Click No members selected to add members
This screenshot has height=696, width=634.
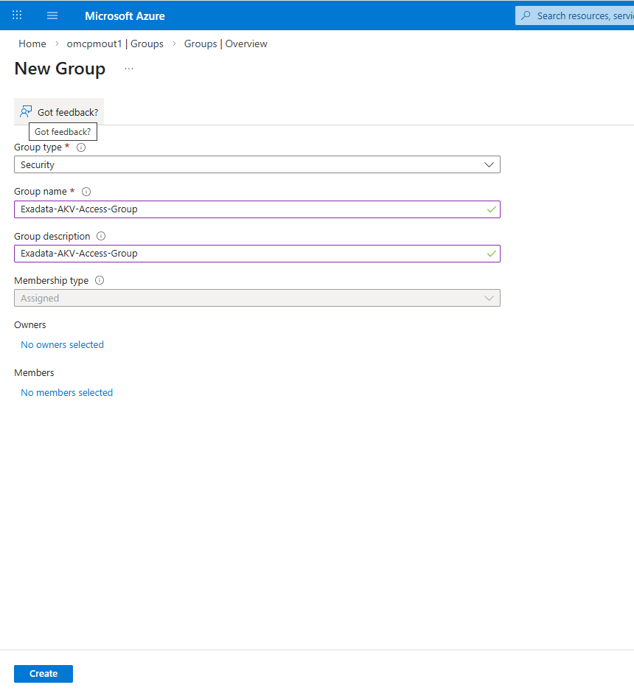tap(66, 392)
